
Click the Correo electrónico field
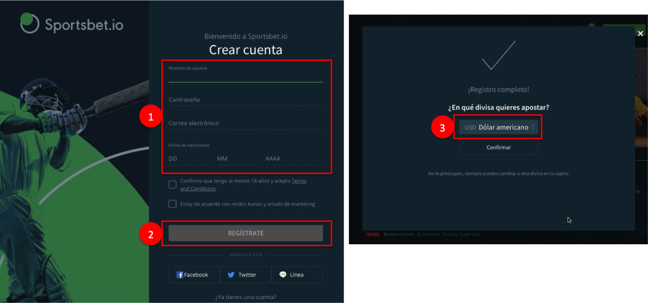(x=246, y=123)
